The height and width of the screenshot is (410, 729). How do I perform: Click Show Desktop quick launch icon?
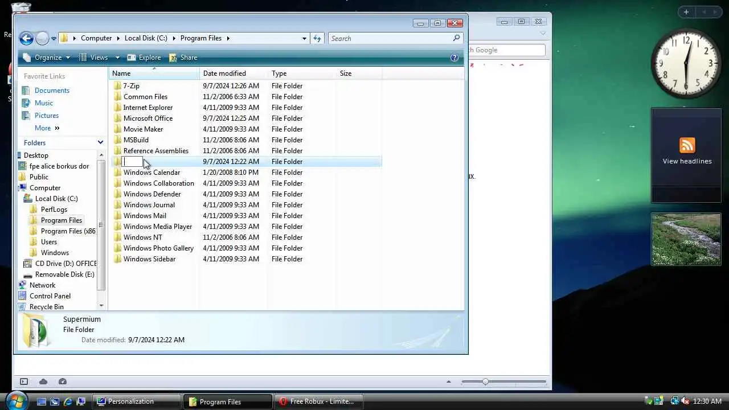click(41, 401)
